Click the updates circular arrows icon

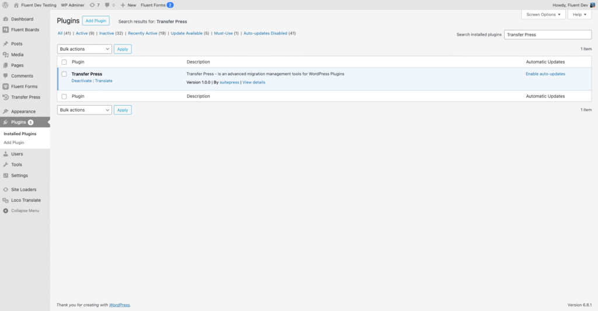92,5
